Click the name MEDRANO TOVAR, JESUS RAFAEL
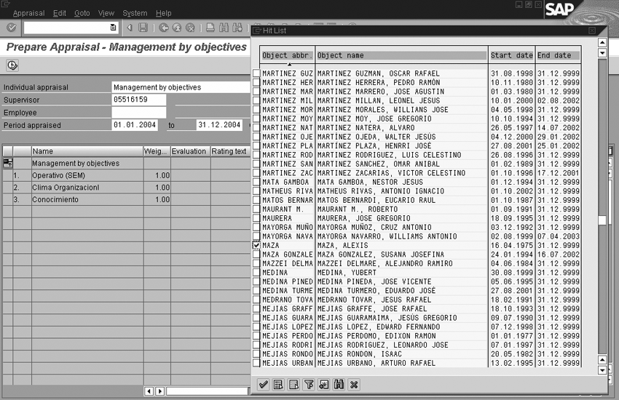This screenshot has width=619, height=400. [374, 300]
